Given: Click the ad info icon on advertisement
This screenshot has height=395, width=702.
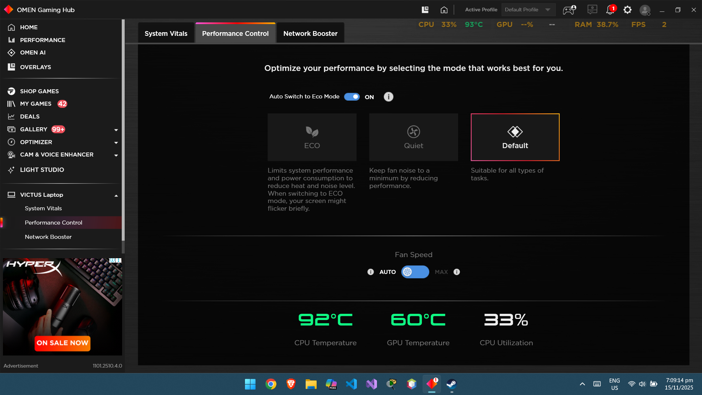Looking at the screenshot, I should point(113,260).
